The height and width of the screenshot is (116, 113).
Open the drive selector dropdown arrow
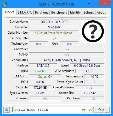(89, 110)
